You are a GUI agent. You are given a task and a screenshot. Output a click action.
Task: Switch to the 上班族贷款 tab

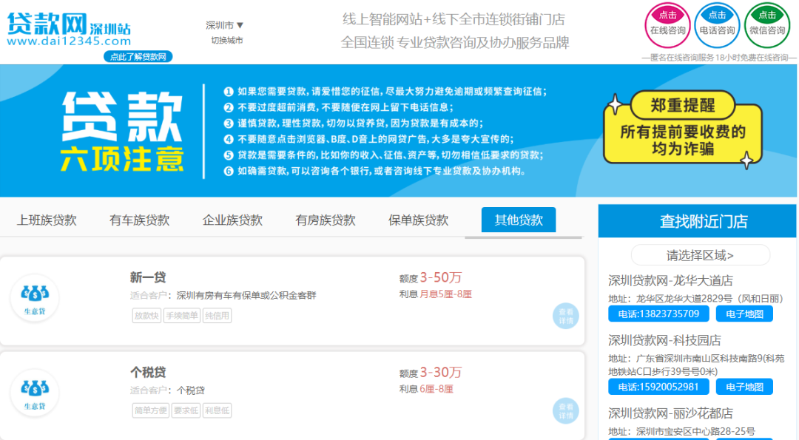point(47,220)
